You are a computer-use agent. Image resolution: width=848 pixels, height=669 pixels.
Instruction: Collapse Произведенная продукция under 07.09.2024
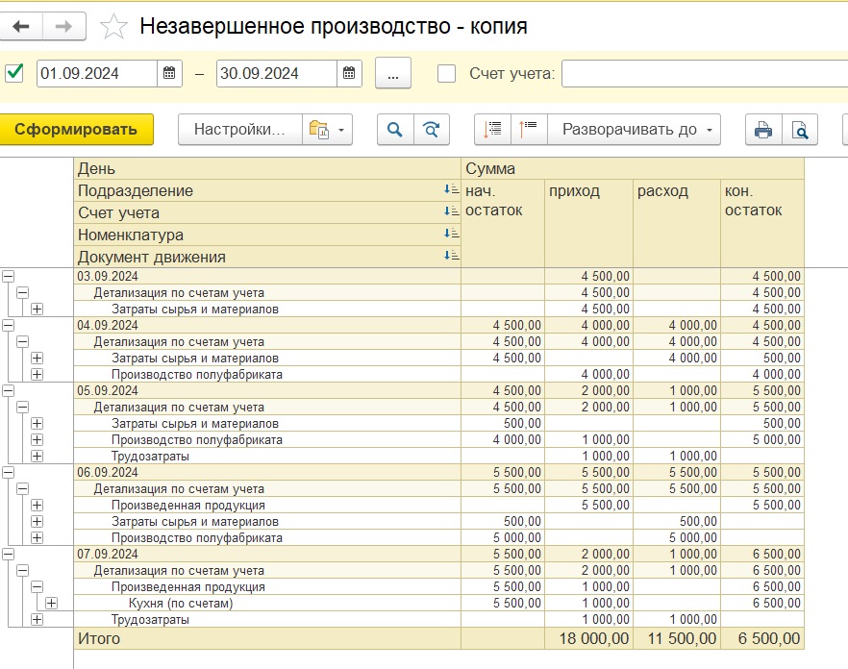[37, 586]
